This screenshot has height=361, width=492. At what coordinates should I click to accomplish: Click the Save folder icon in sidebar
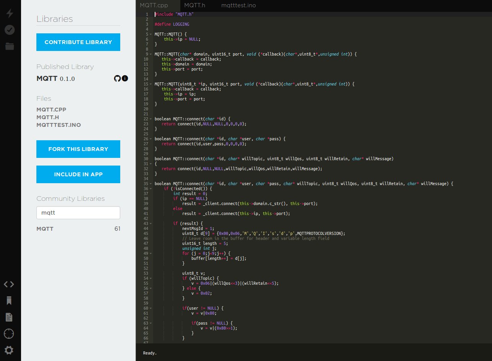(x=10, y=46)
